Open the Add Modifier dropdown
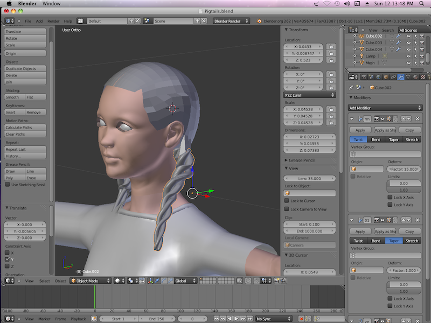The width and height of the screenshot is (431, 323). (x=385, y=108)
